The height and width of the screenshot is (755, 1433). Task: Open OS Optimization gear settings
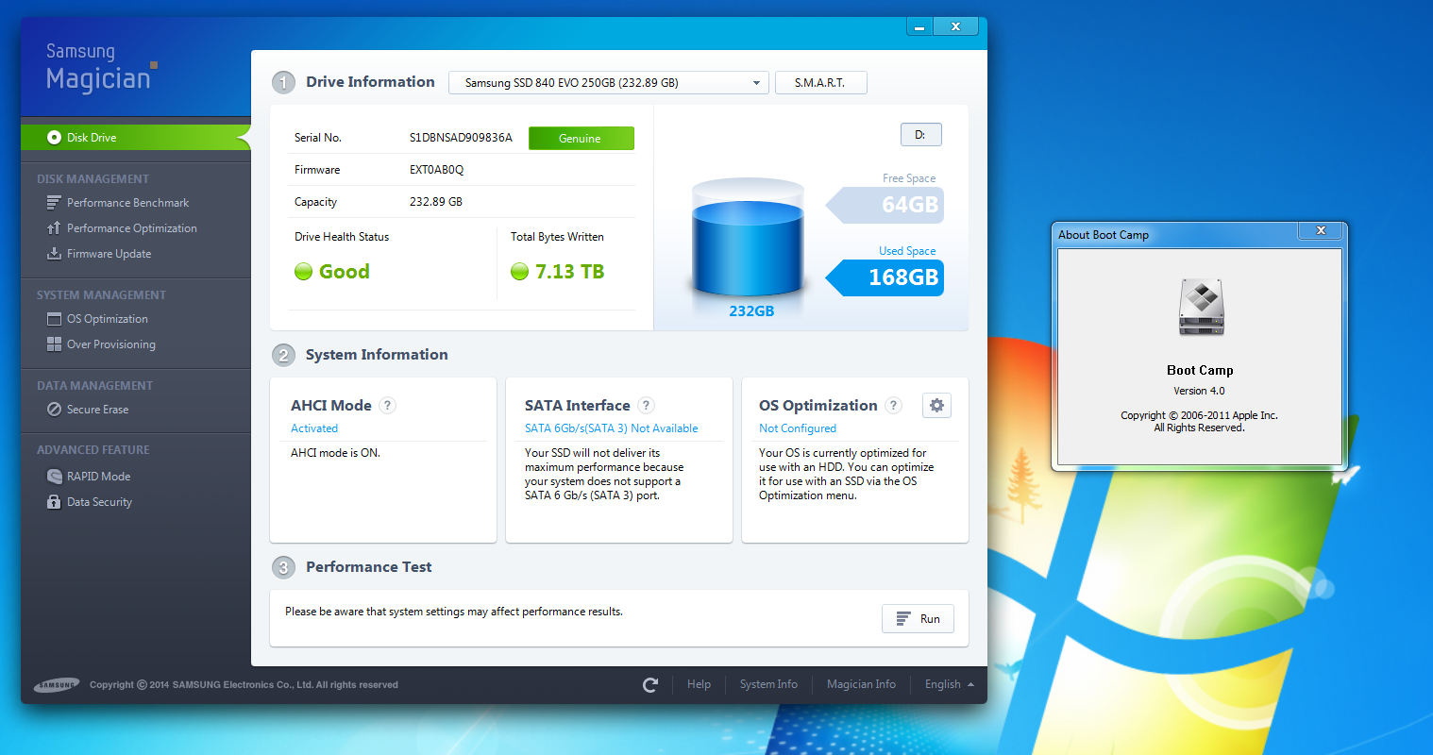click(x=936, y=405)
